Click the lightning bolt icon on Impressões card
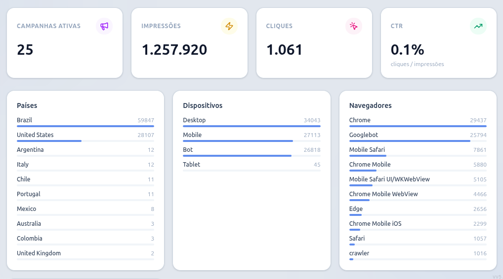503x279 pixels. pyautogui.click(x=229, y=26)
